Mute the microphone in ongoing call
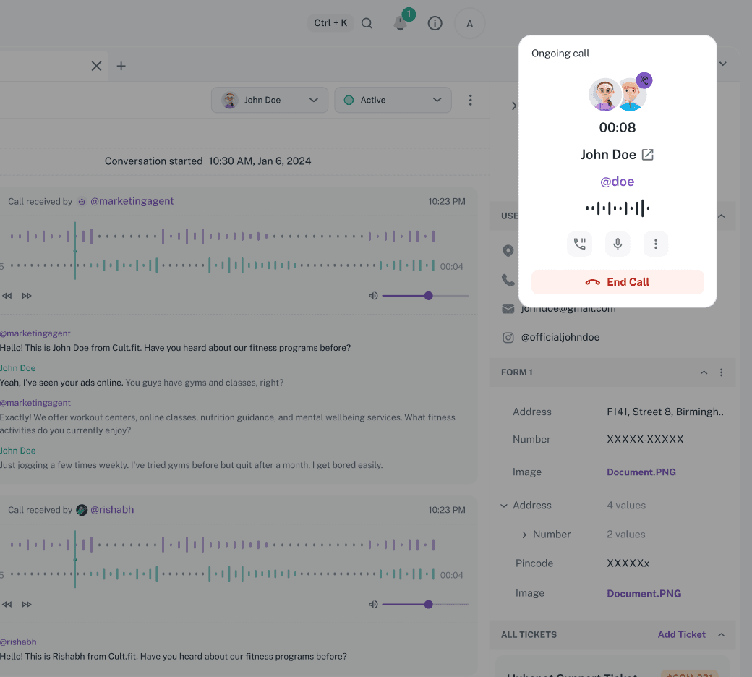 pyautogui.click(x=618, y=244)
